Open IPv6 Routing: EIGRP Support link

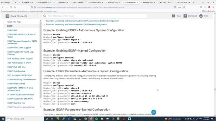[20, 58]
